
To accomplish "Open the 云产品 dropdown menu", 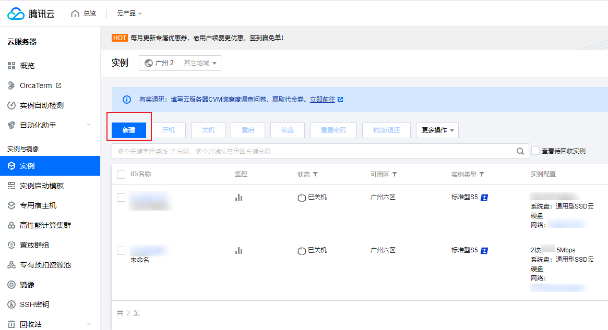I will (129, 14).
